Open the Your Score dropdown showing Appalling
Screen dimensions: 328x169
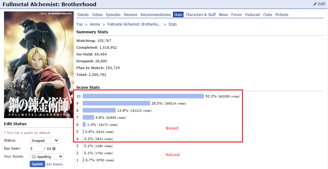(47, 157)
